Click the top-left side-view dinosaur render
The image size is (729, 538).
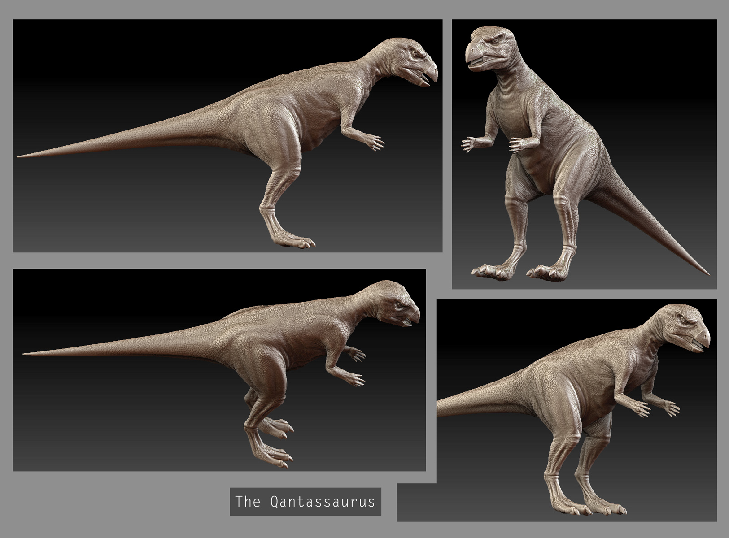pos(227,136)
